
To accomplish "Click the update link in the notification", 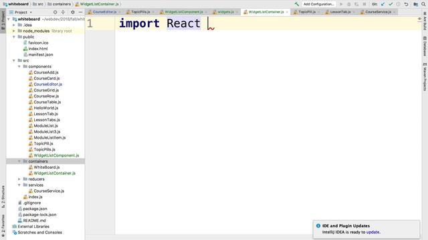I will [x=372, y=232].
